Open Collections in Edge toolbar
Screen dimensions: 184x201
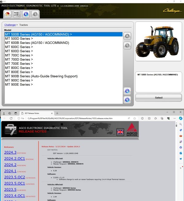(x=162, y=118)
